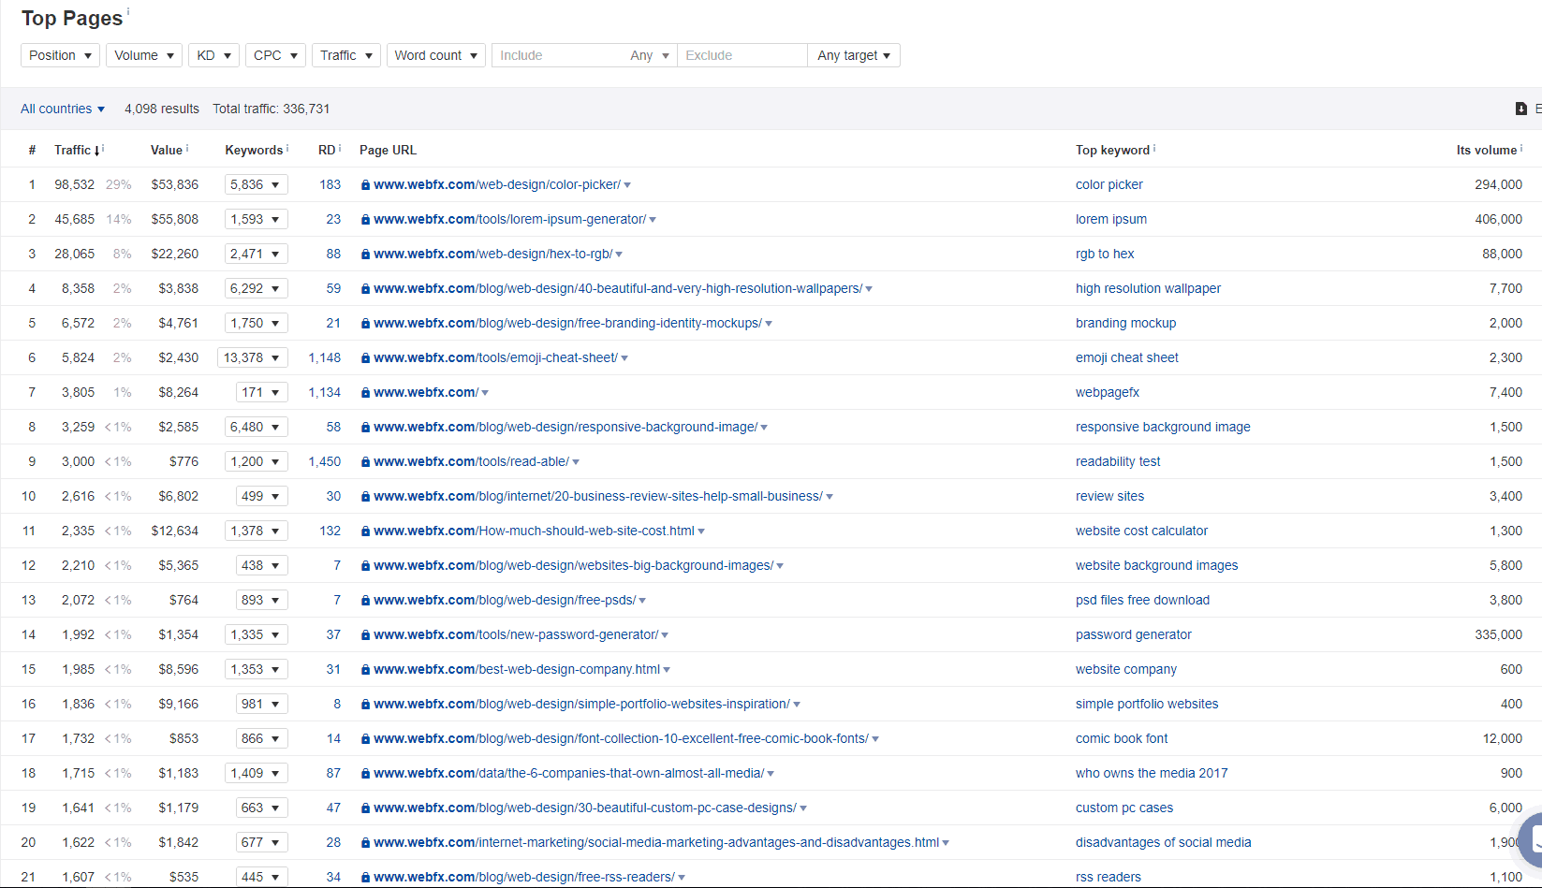Click inside the Exclude filter input field
The image size is (1542, 888).
pos(740,54)
